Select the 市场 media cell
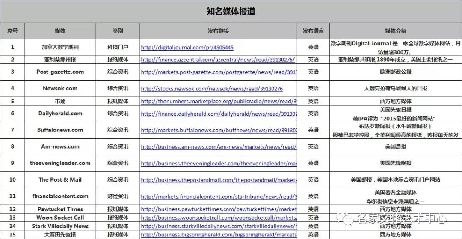 click(60, 101)
